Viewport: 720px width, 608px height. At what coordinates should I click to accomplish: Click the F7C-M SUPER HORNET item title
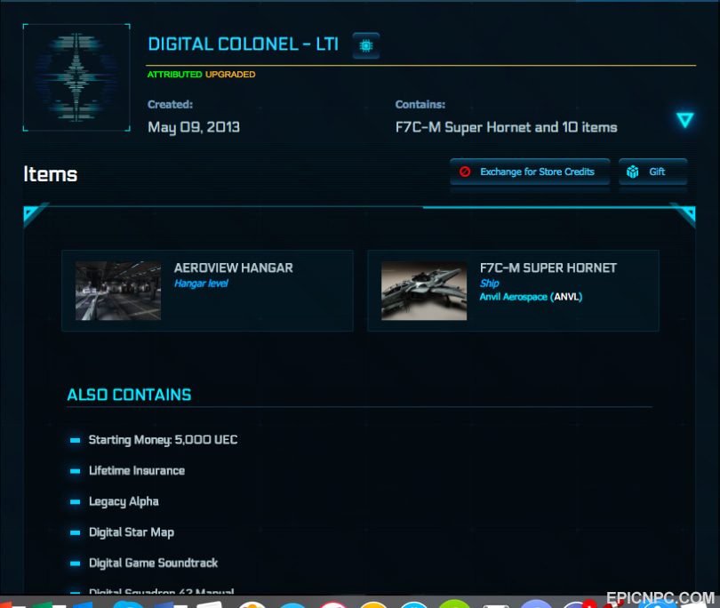coord(548,268)
